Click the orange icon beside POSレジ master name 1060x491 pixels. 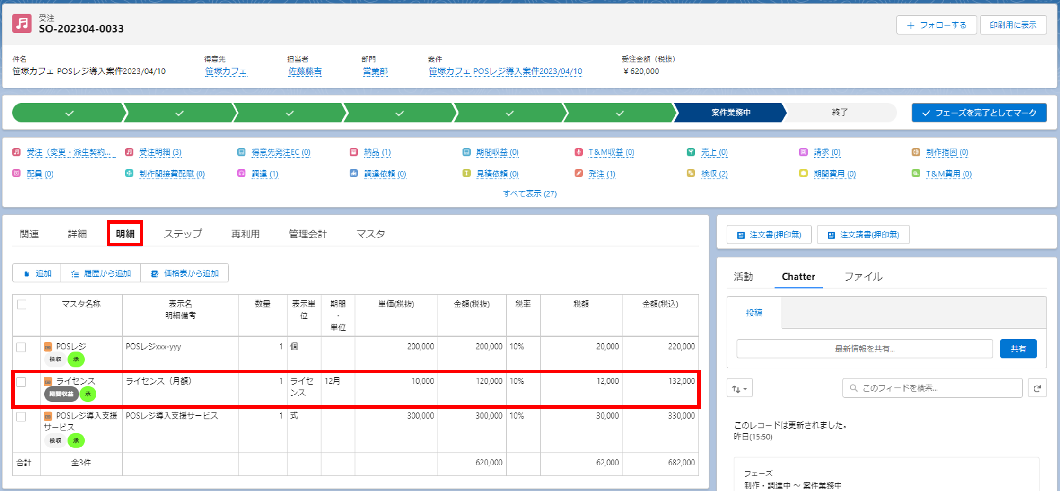48,347
